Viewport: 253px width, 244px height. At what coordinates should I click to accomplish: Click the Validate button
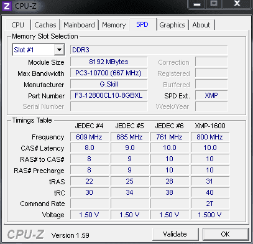[x=175, y=234]
